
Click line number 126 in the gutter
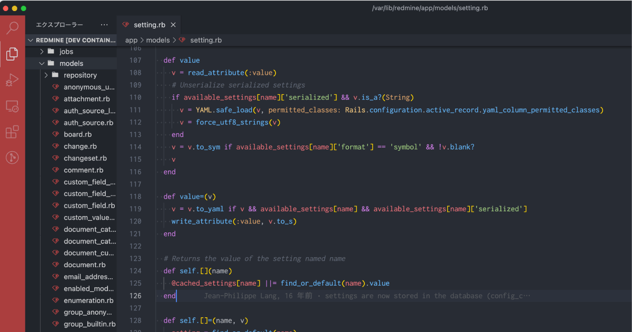[x=136, y=296]
